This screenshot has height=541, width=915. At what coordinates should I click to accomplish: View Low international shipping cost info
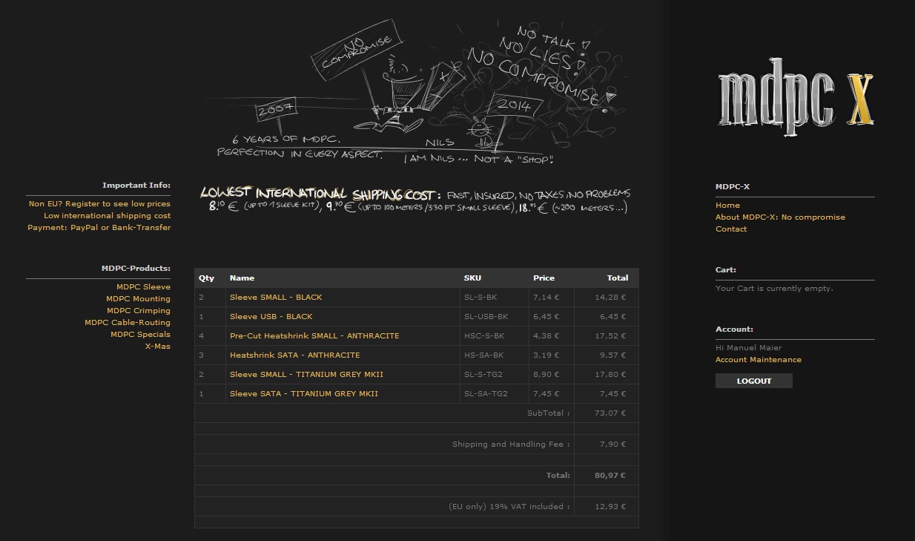[107, 216]
